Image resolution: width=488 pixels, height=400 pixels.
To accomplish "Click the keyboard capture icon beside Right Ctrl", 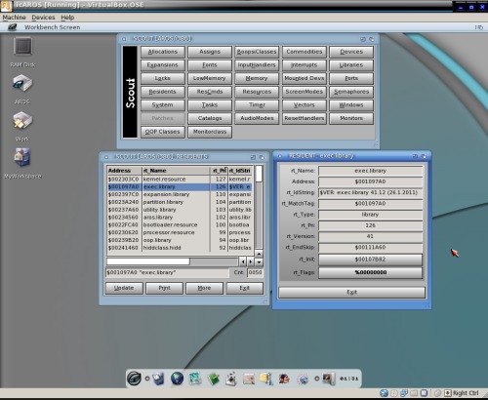I will pos(448,393).
